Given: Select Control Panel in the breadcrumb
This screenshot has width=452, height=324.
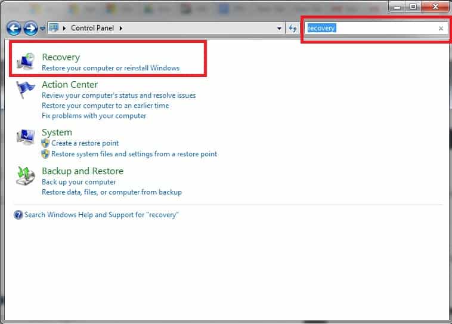Looking at the screenshot, I should click(92, 28).
